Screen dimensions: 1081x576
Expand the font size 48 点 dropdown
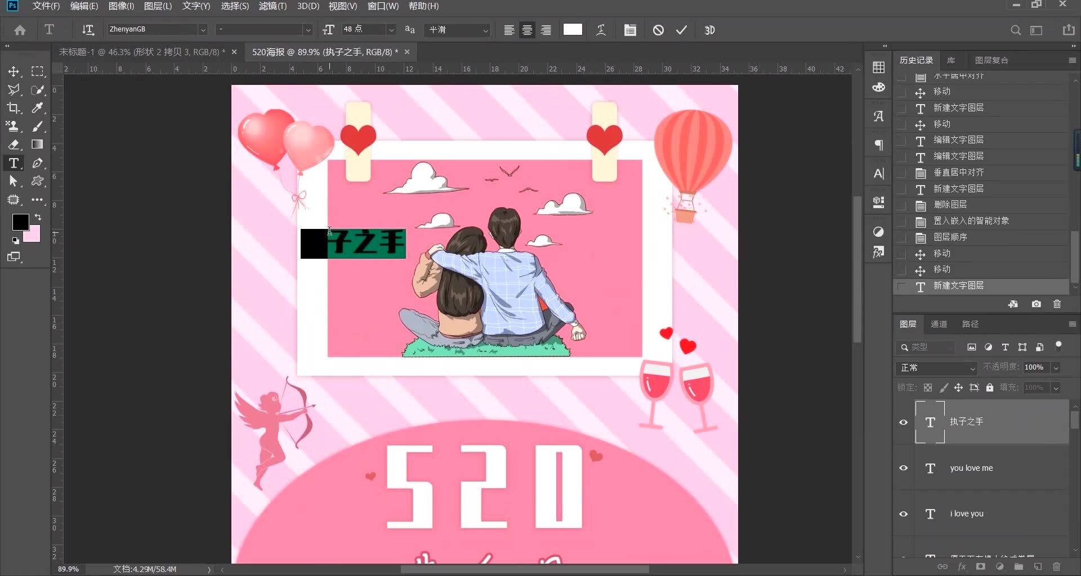click(x=391, y=30)
